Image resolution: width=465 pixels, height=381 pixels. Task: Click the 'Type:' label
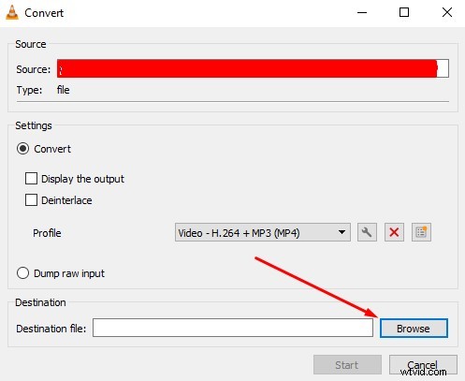(x=29, y=90)
